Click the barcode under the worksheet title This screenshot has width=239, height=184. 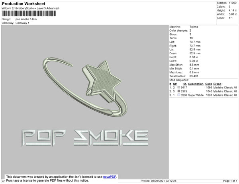tap(29, 13)
